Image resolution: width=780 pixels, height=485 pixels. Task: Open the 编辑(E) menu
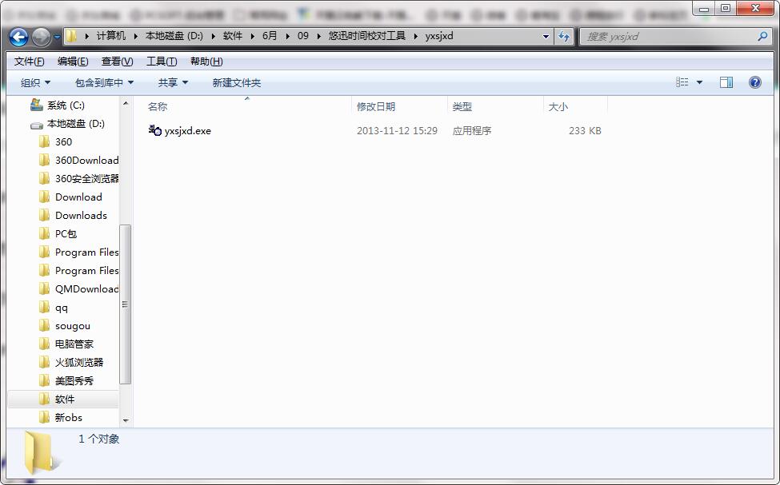click(x=73, y=61)
